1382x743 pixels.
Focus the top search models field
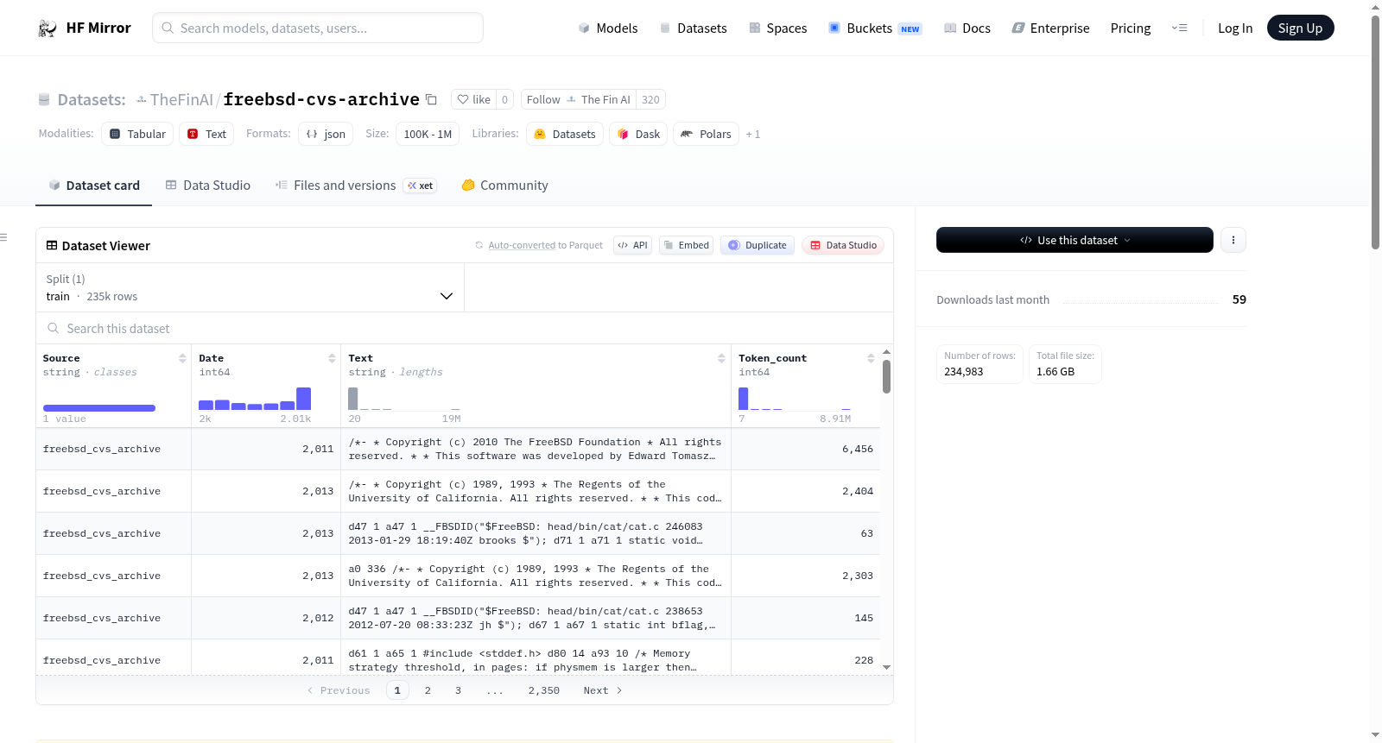point(318,28)
